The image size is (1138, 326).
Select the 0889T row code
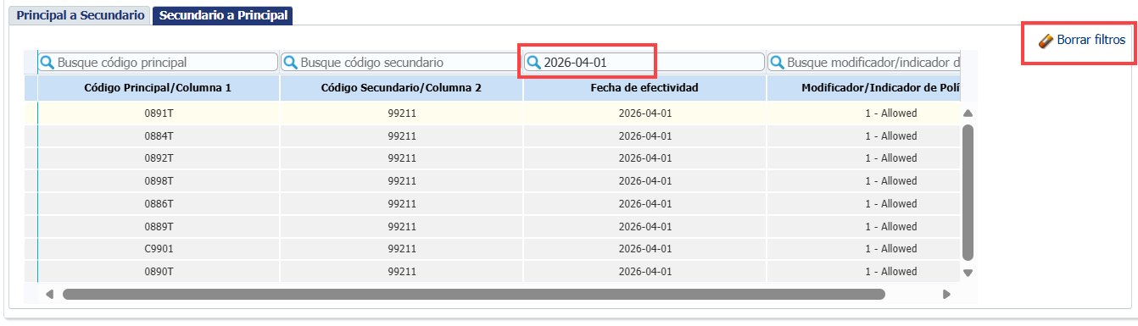tap(159, 227)
